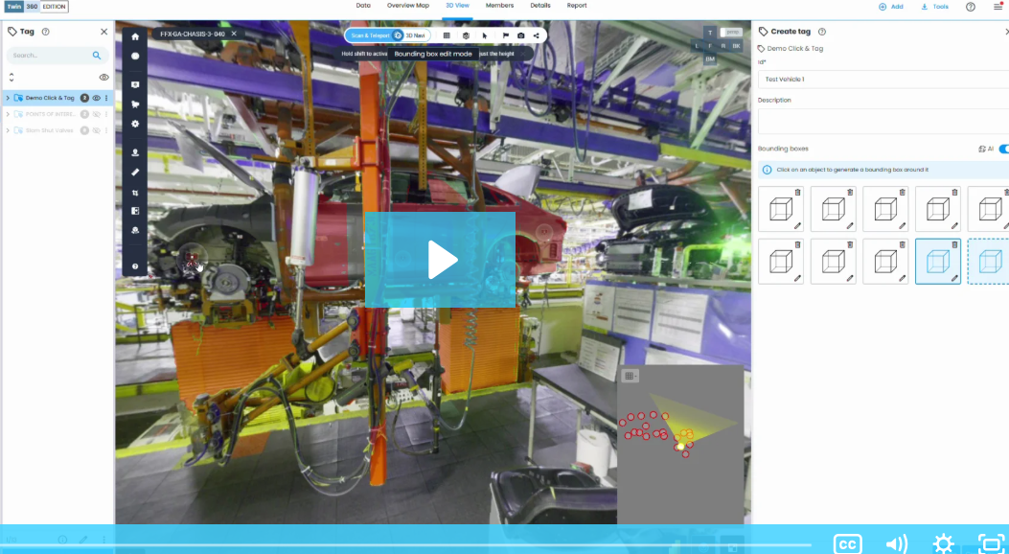The width and height of the screenshot is (1009, 554).
Task: Select the ruler measure tool
Action: click(135, 173)
